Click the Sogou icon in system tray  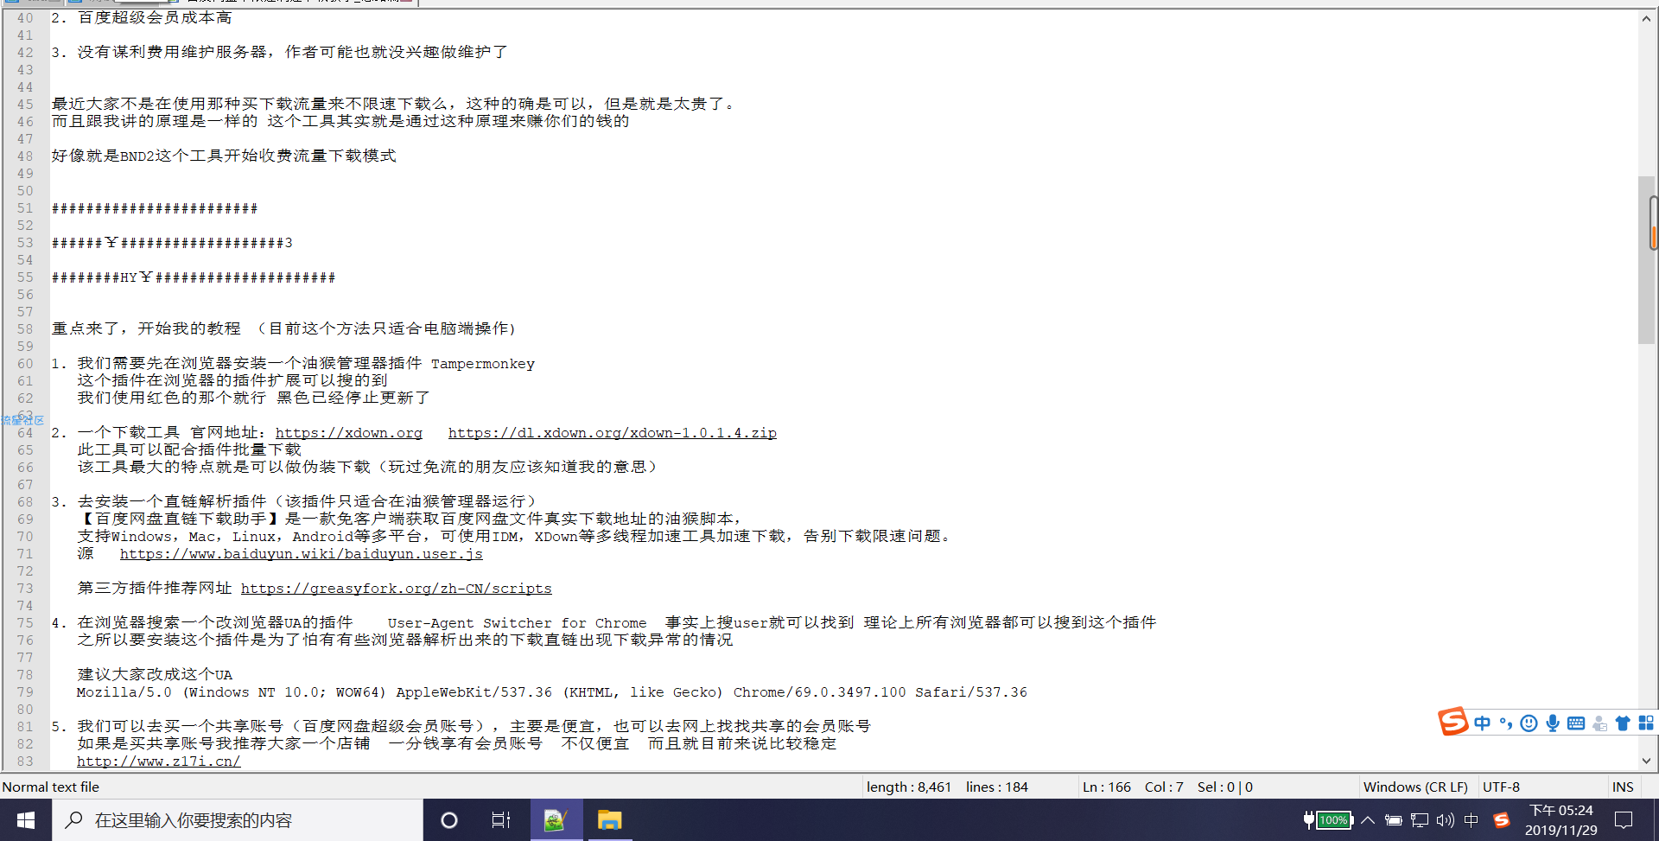coord(1502,820)
